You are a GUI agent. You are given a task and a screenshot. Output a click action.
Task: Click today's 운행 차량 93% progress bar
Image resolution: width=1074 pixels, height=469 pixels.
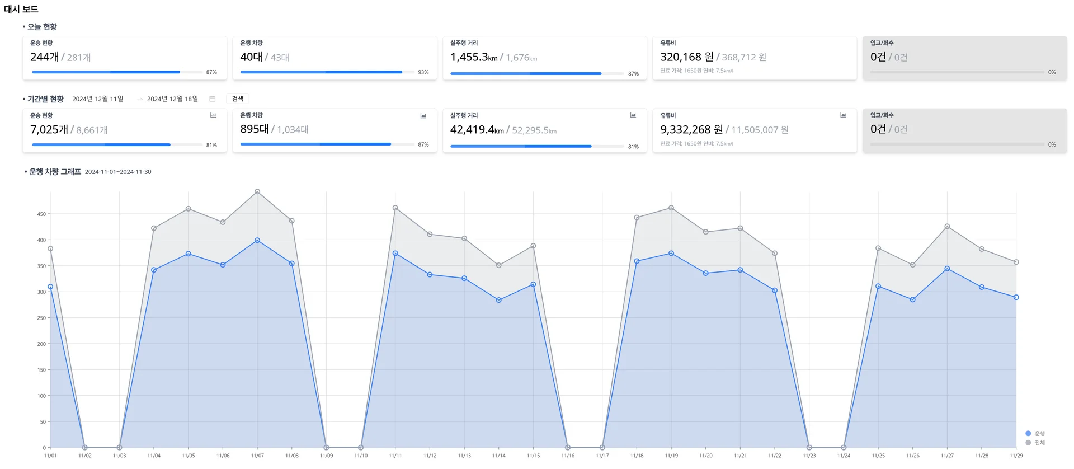[327, 72]
